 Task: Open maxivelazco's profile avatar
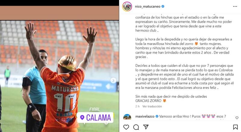pyautogui.click(x=127, y=117)
